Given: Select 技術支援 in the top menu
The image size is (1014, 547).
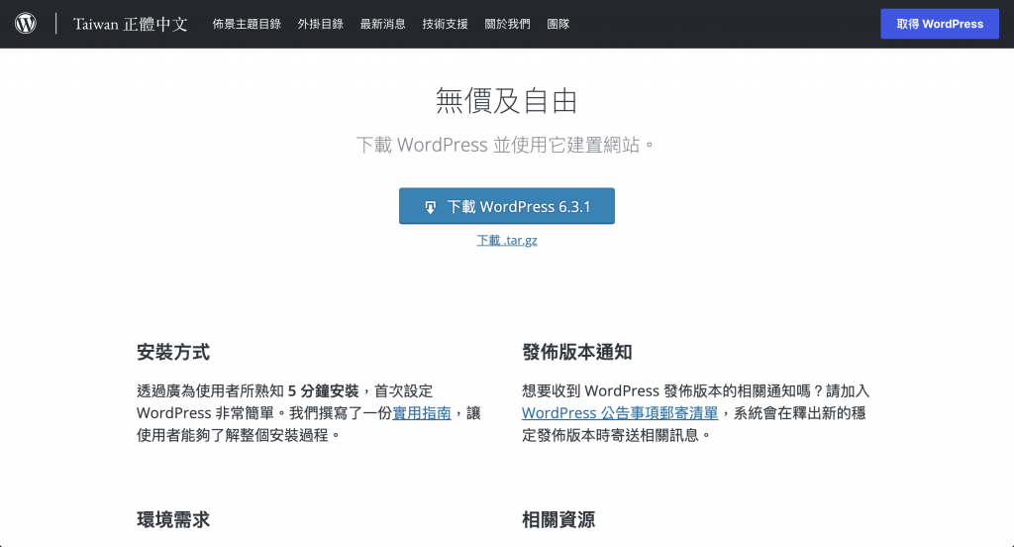Looking at the screenshot, I should click(x=445, y=24).
